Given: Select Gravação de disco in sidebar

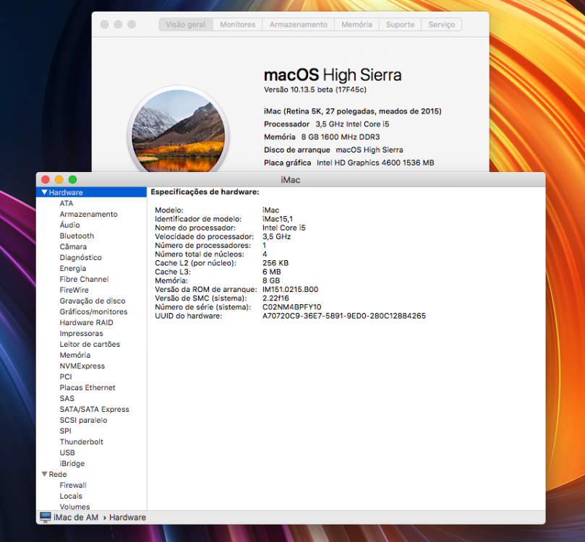Looking at the screenshot, I should pyautogui.click(x=93, y=301).
